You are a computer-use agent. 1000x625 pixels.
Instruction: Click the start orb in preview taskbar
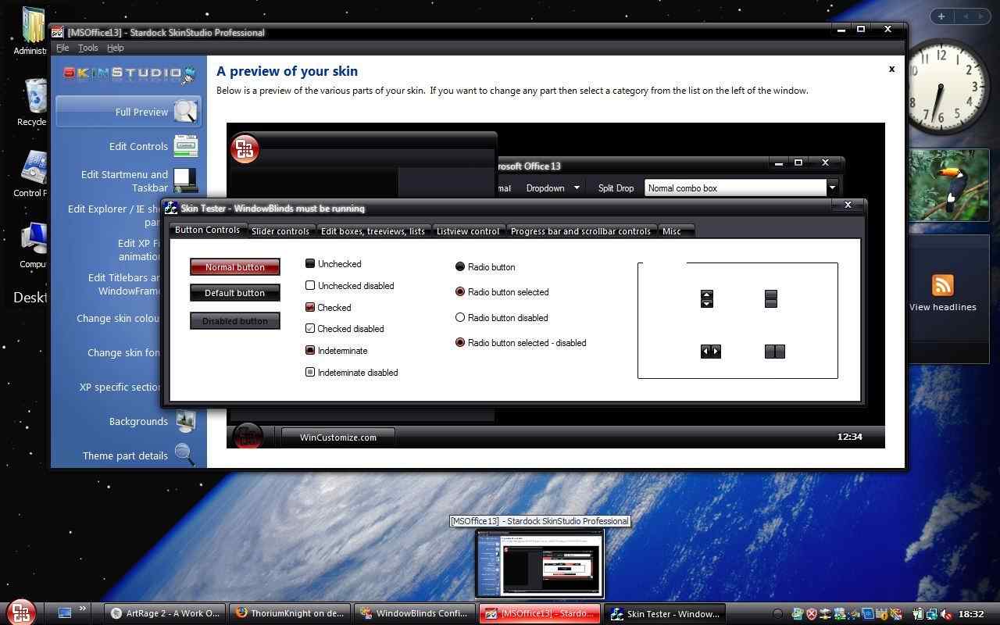pyautogui.click(x=248, y=436)
